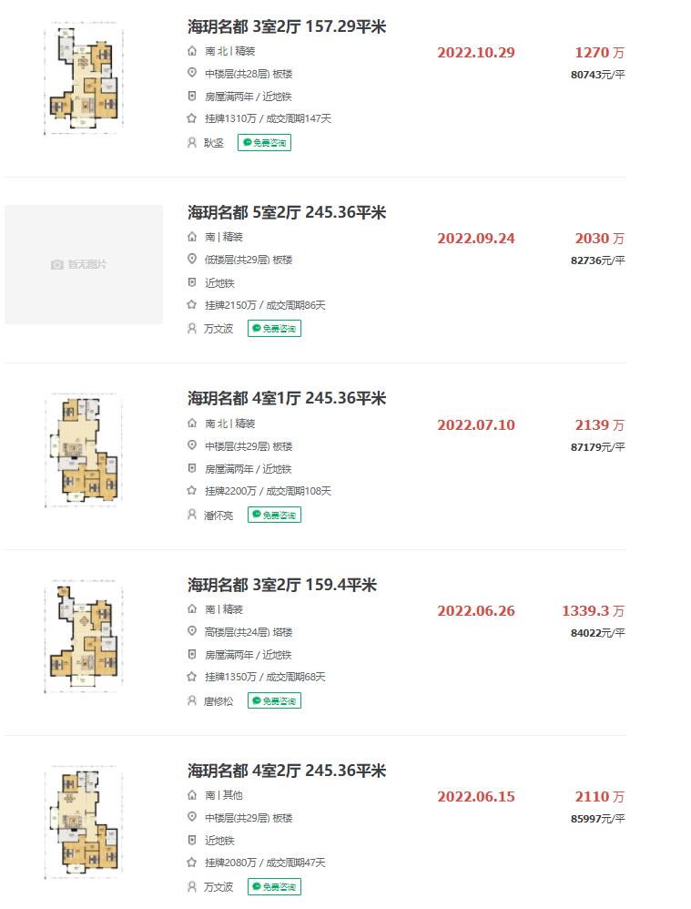Click the placeholder no-image thumbnail
This screenshot has height=909, width=691.
pyautogui.click(x=84, y=264)
